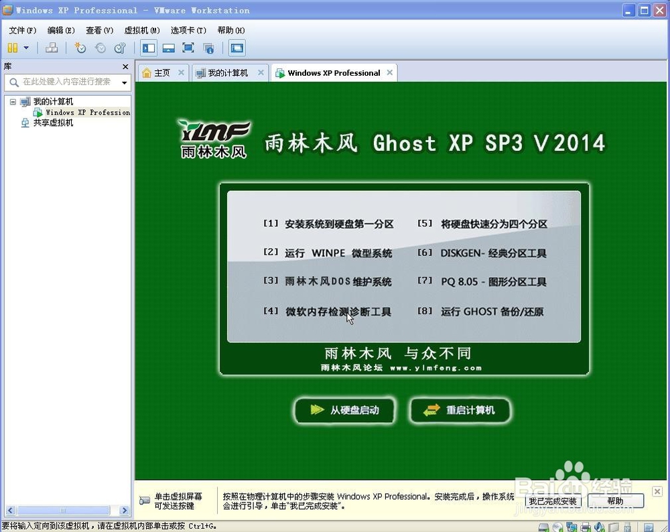The height and width of the screenshot is (532, 670).
Task: Show or hide the console view
Action: tap(237, 48)
